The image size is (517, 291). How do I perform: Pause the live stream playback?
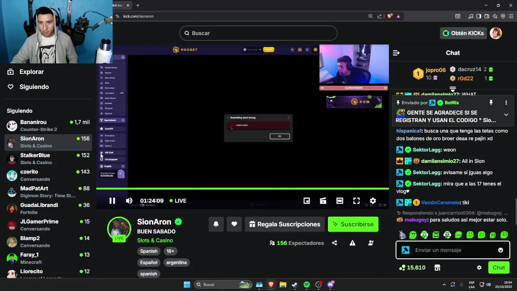pos(112,201)
